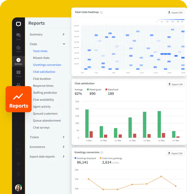
Task: Click the 86,141 greetings displayed value
Action: click(x=82, y=162)
